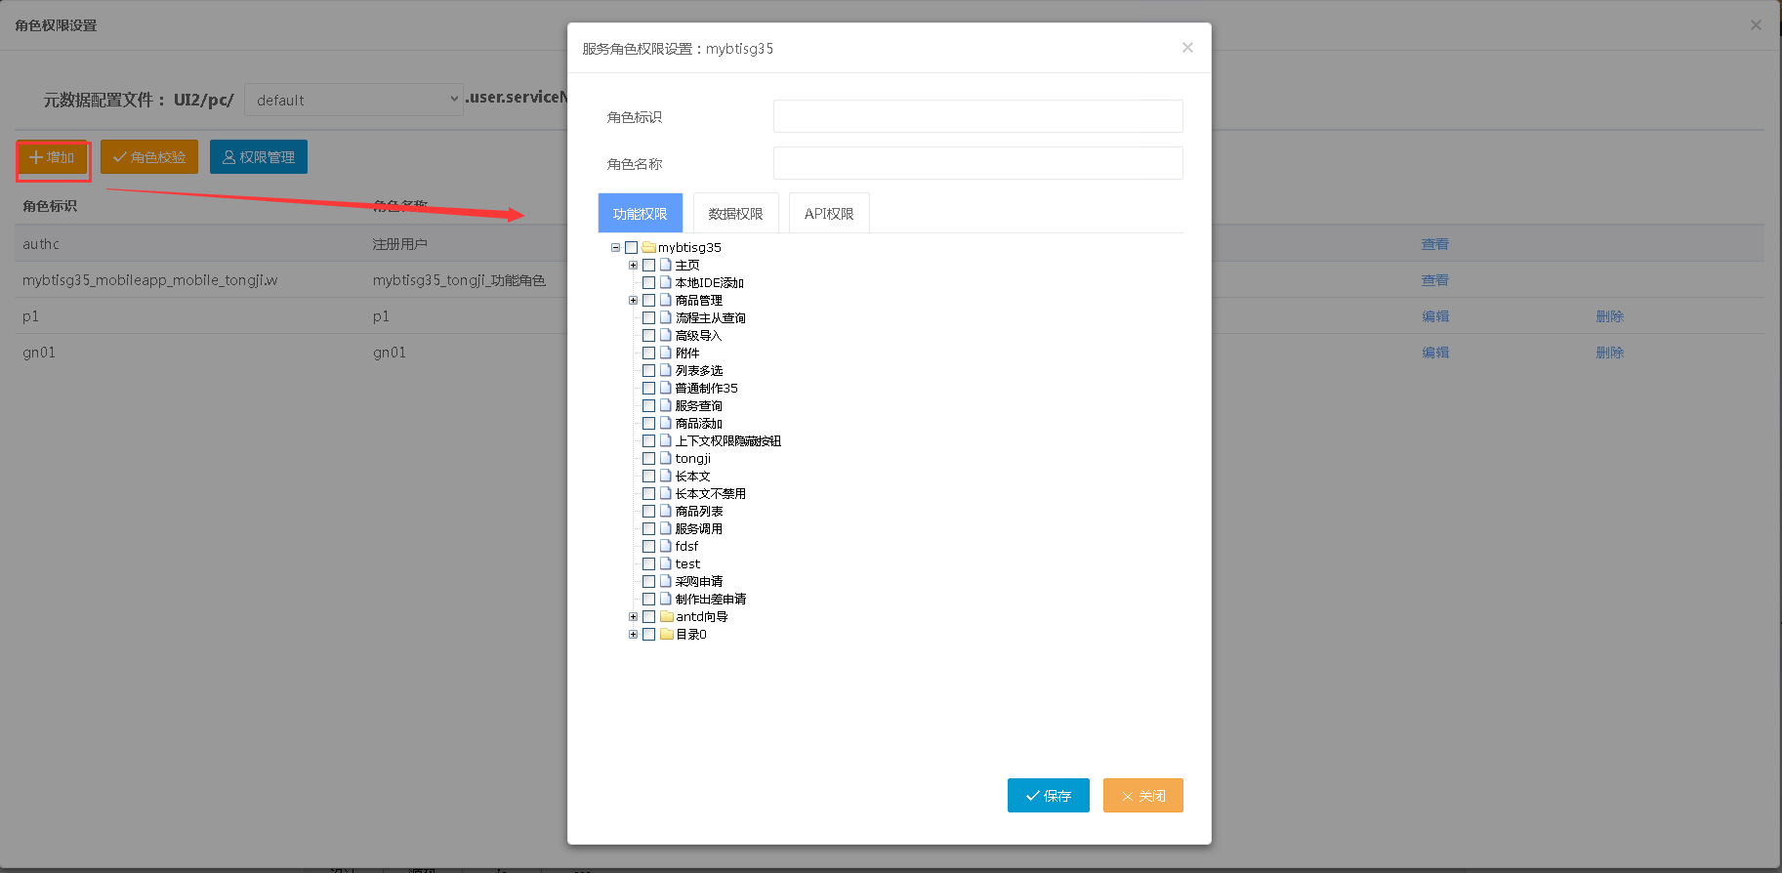The width and height of the screenshot is (1782, 873).
Task: Expand the 商品管理 tree node
Action: point(633,301)
